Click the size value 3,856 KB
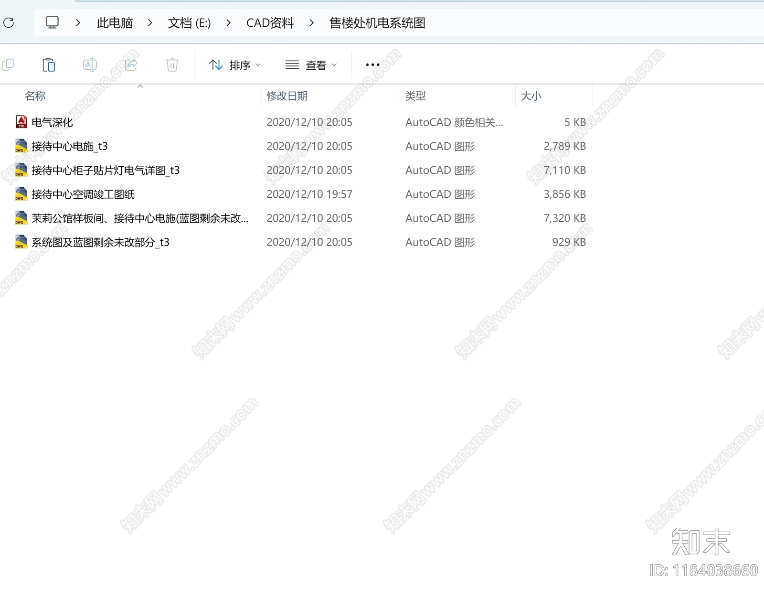This screenshot has height=589, width=764. pos(565,194)
